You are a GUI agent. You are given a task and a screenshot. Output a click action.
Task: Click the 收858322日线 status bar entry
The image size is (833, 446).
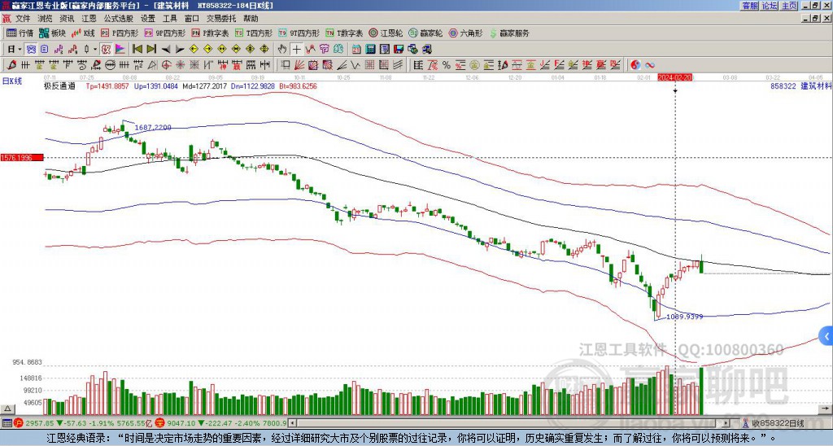(778, 423)
